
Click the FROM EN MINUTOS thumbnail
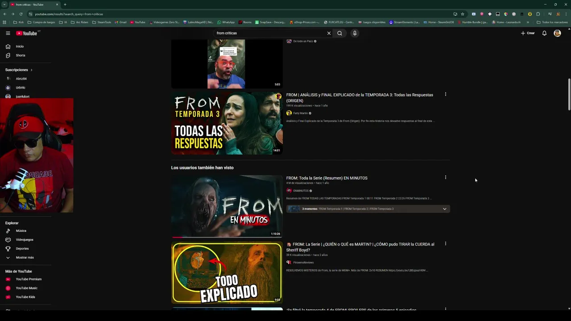click(227, 206)
